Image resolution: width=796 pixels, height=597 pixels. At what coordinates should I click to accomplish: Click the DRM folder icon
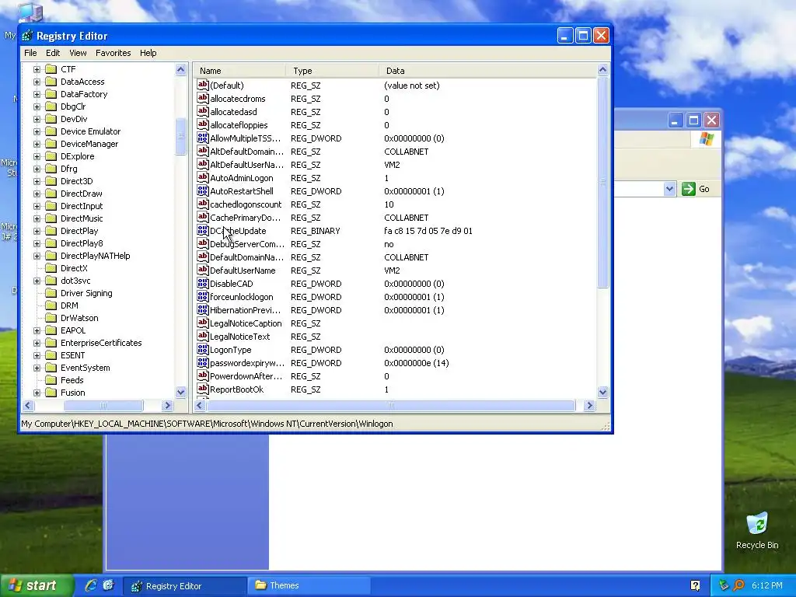51,305
